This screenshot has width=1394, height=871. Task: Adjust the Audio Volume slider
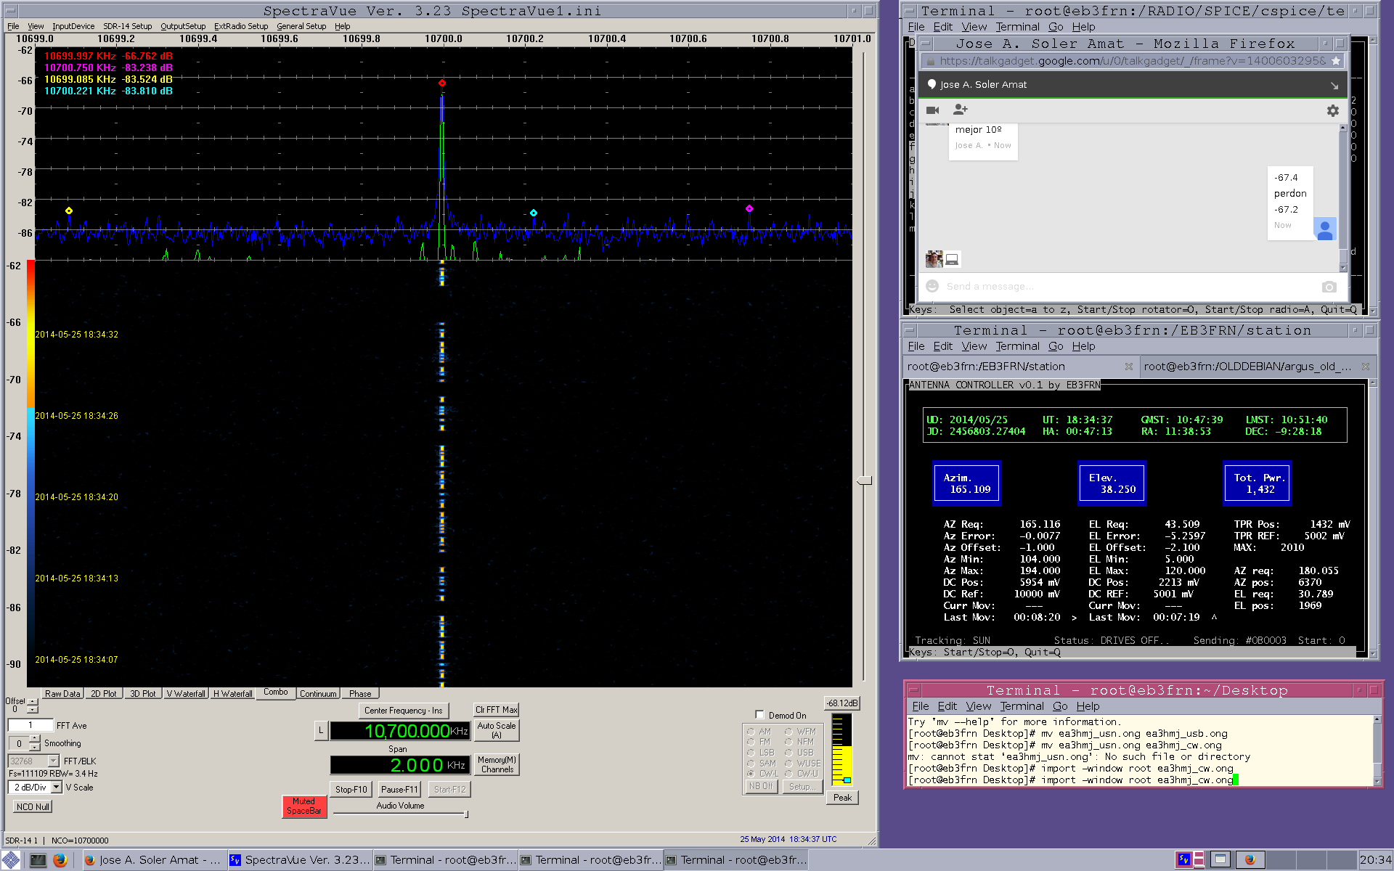pos(466,814)
